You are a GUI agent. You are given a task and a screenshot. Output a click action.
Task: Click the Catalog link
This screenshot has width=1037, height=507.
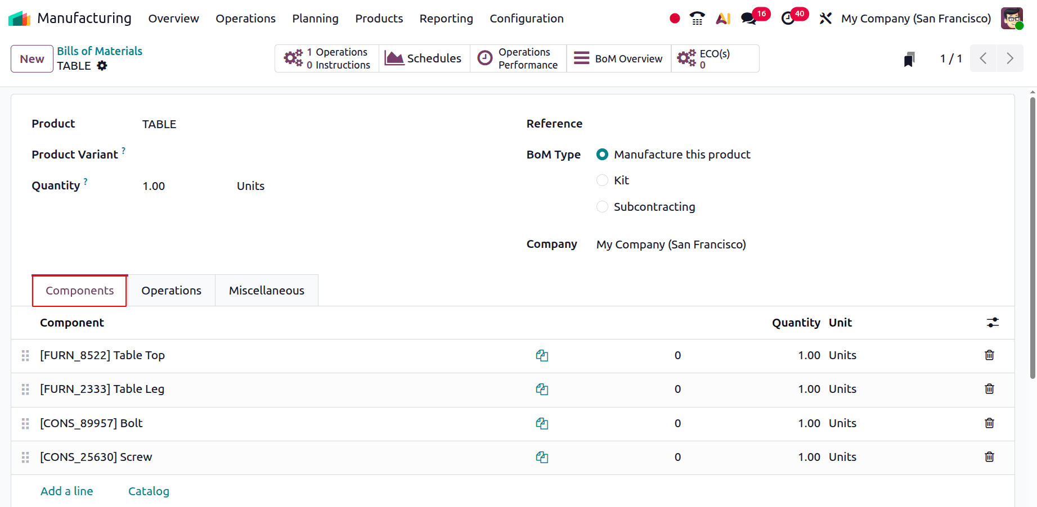pyautogui.click(x=149, y=491)
